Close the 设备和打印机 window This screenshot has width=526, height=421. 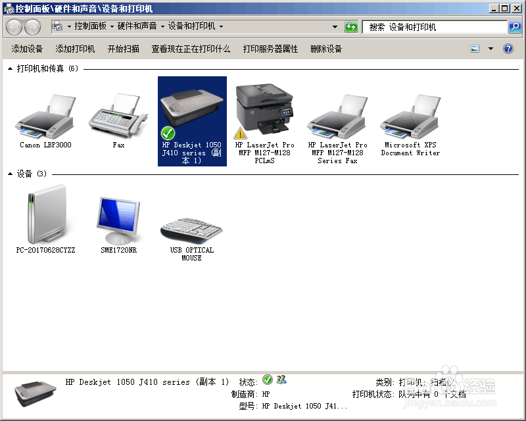coord(516,9)
